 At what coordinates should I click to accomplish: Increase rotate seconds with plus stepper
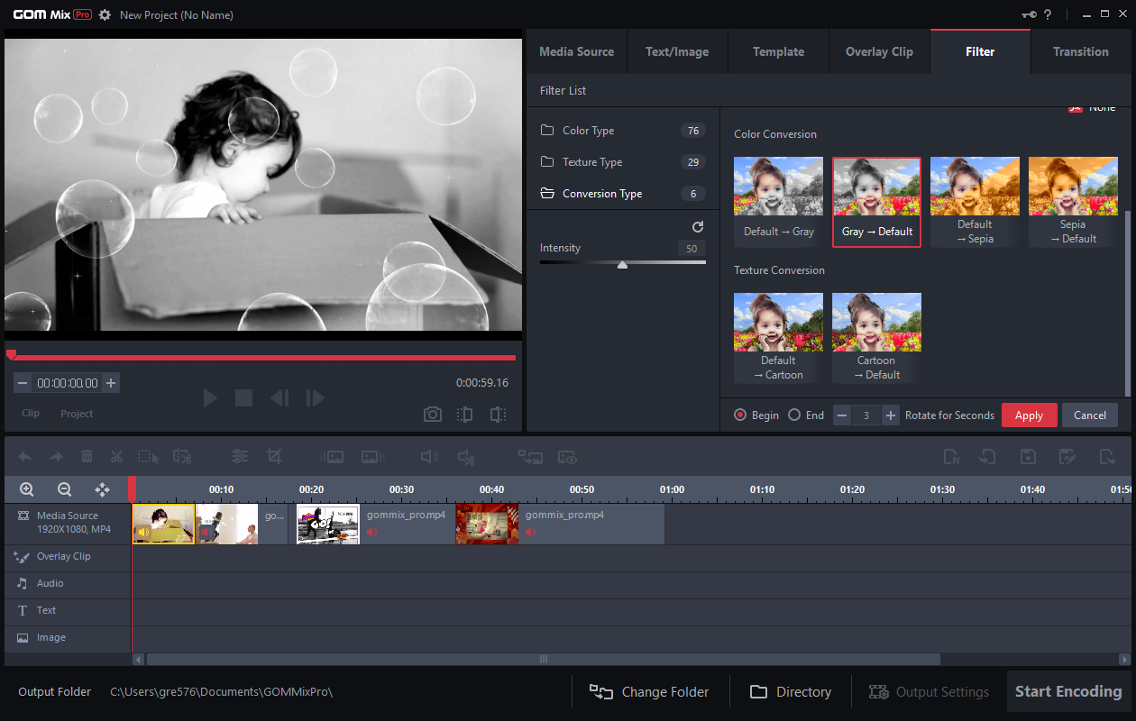[891, 415]
